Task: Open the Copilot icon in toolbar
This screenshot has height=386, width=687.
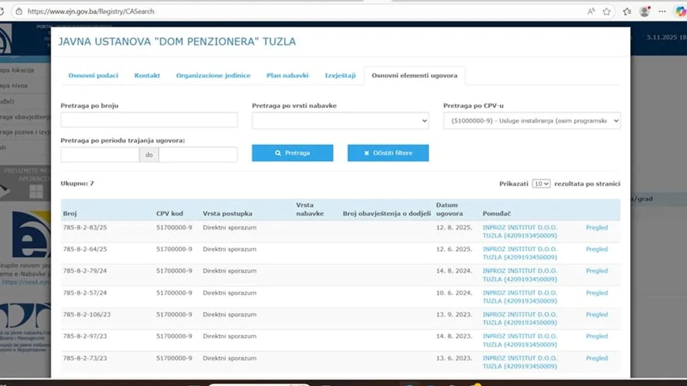Action: [679, 11]
